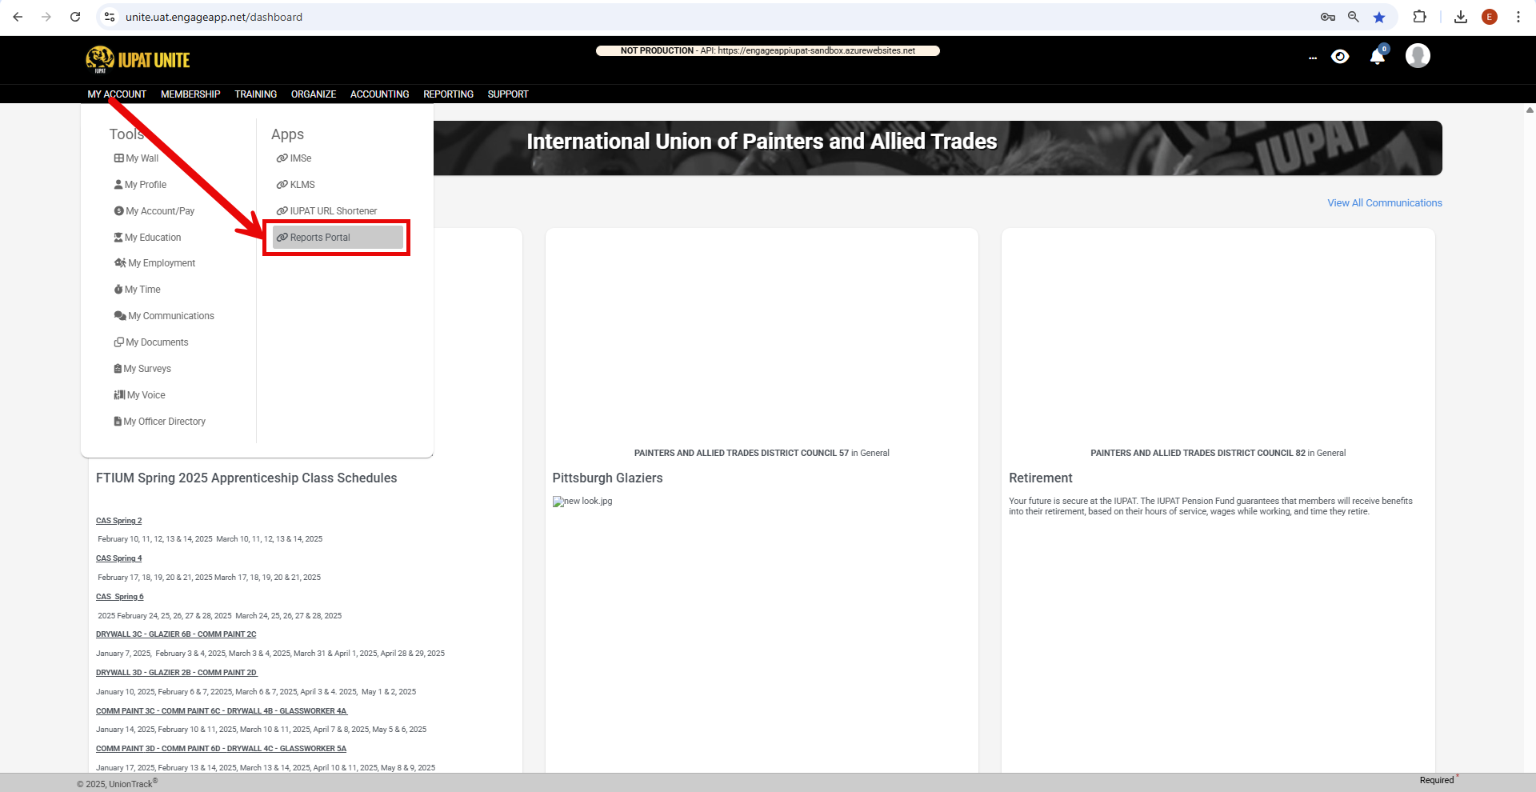1536x792 pixels.
Task: Go to My Education
Action: pos(148,238)
